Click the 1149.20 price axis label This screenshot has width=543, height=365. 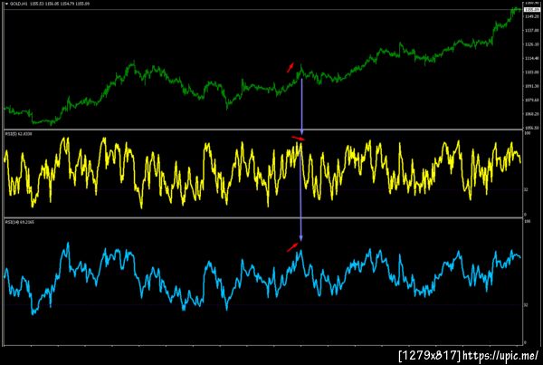tap(530, 16)
